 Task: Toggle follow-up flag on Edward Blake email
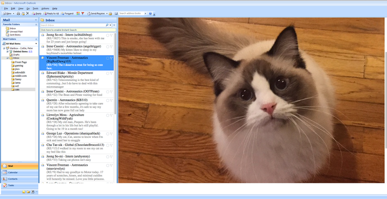111,73
